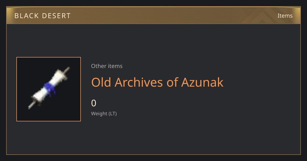This screenshot has width=307, height=161.
Task: Click the word BLACK in the header
Action: (x=26, y=16)
